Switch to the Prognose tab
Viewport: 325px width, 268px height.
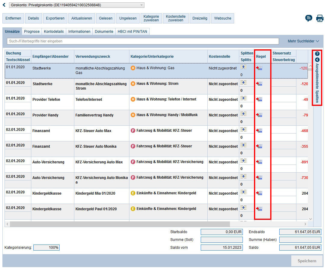coord(32,32)
